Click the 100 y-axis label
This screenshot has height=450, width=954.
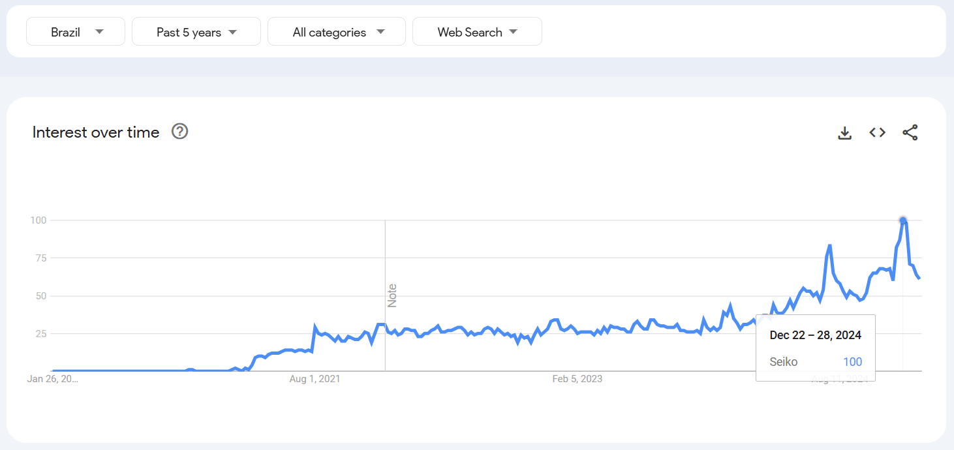pos(38,220)
